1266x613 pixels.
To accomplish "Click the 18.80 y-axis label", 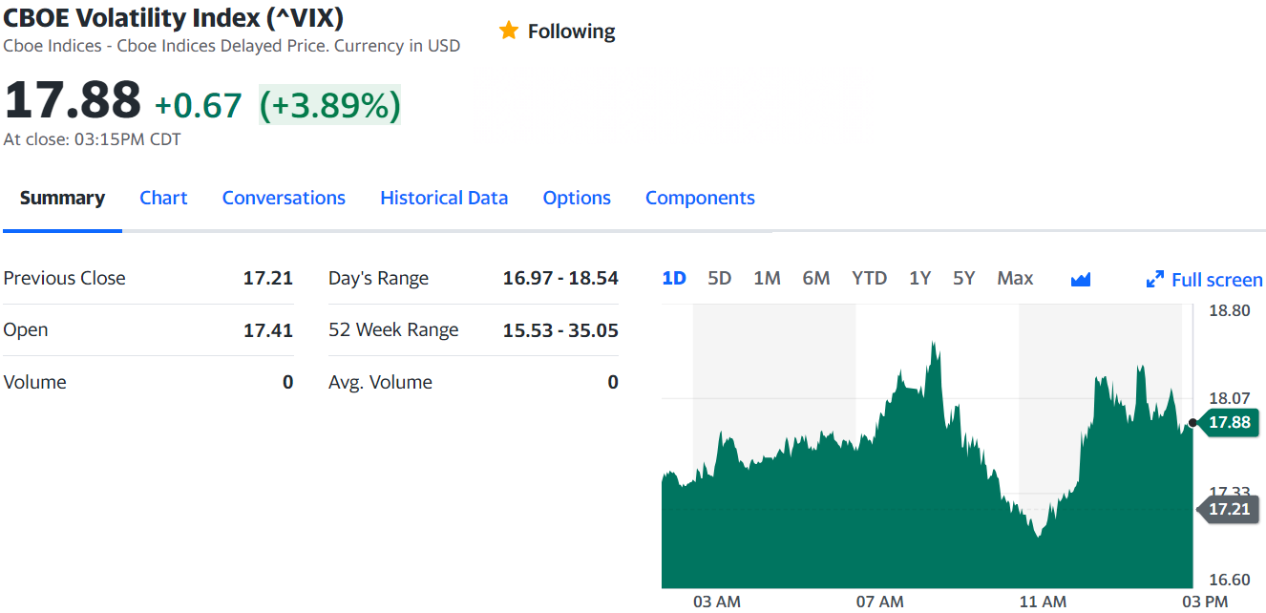I will tap(1229, 310).
